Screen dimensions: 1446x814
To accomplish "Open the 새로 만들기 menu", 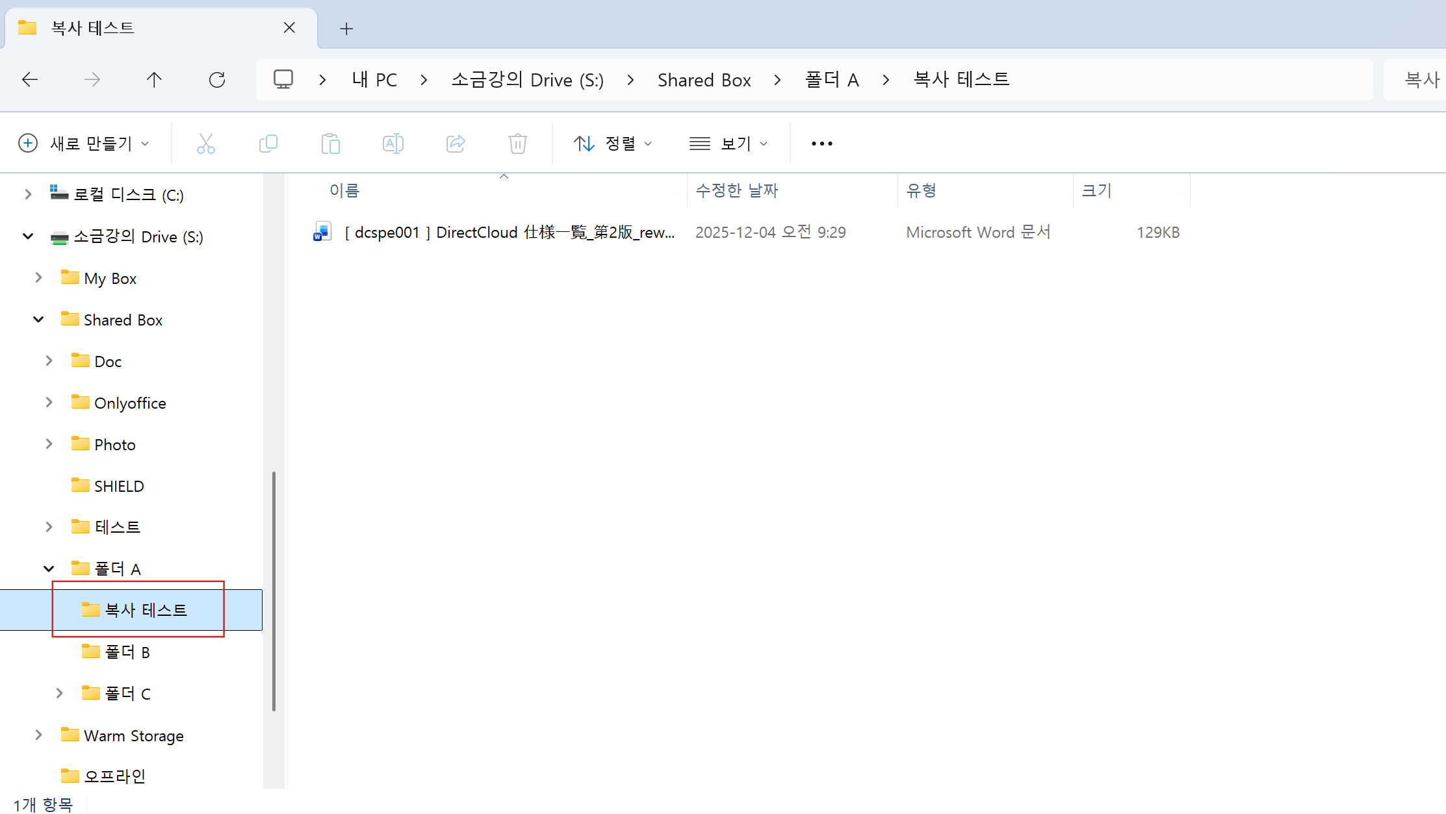I will coord(84,144).
